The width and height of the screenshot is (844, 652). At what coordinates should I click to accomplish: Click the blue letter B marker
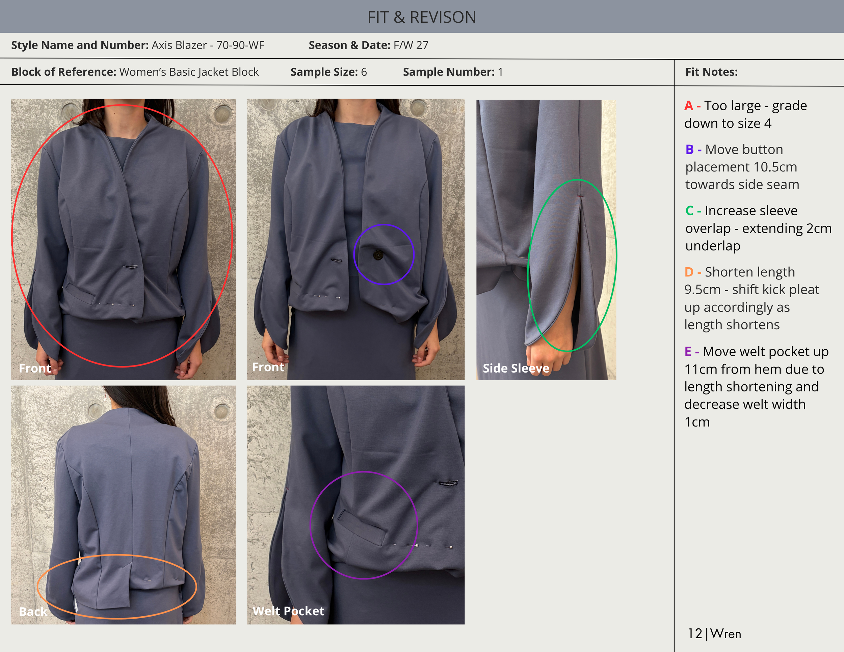click(x=689, y=150)
